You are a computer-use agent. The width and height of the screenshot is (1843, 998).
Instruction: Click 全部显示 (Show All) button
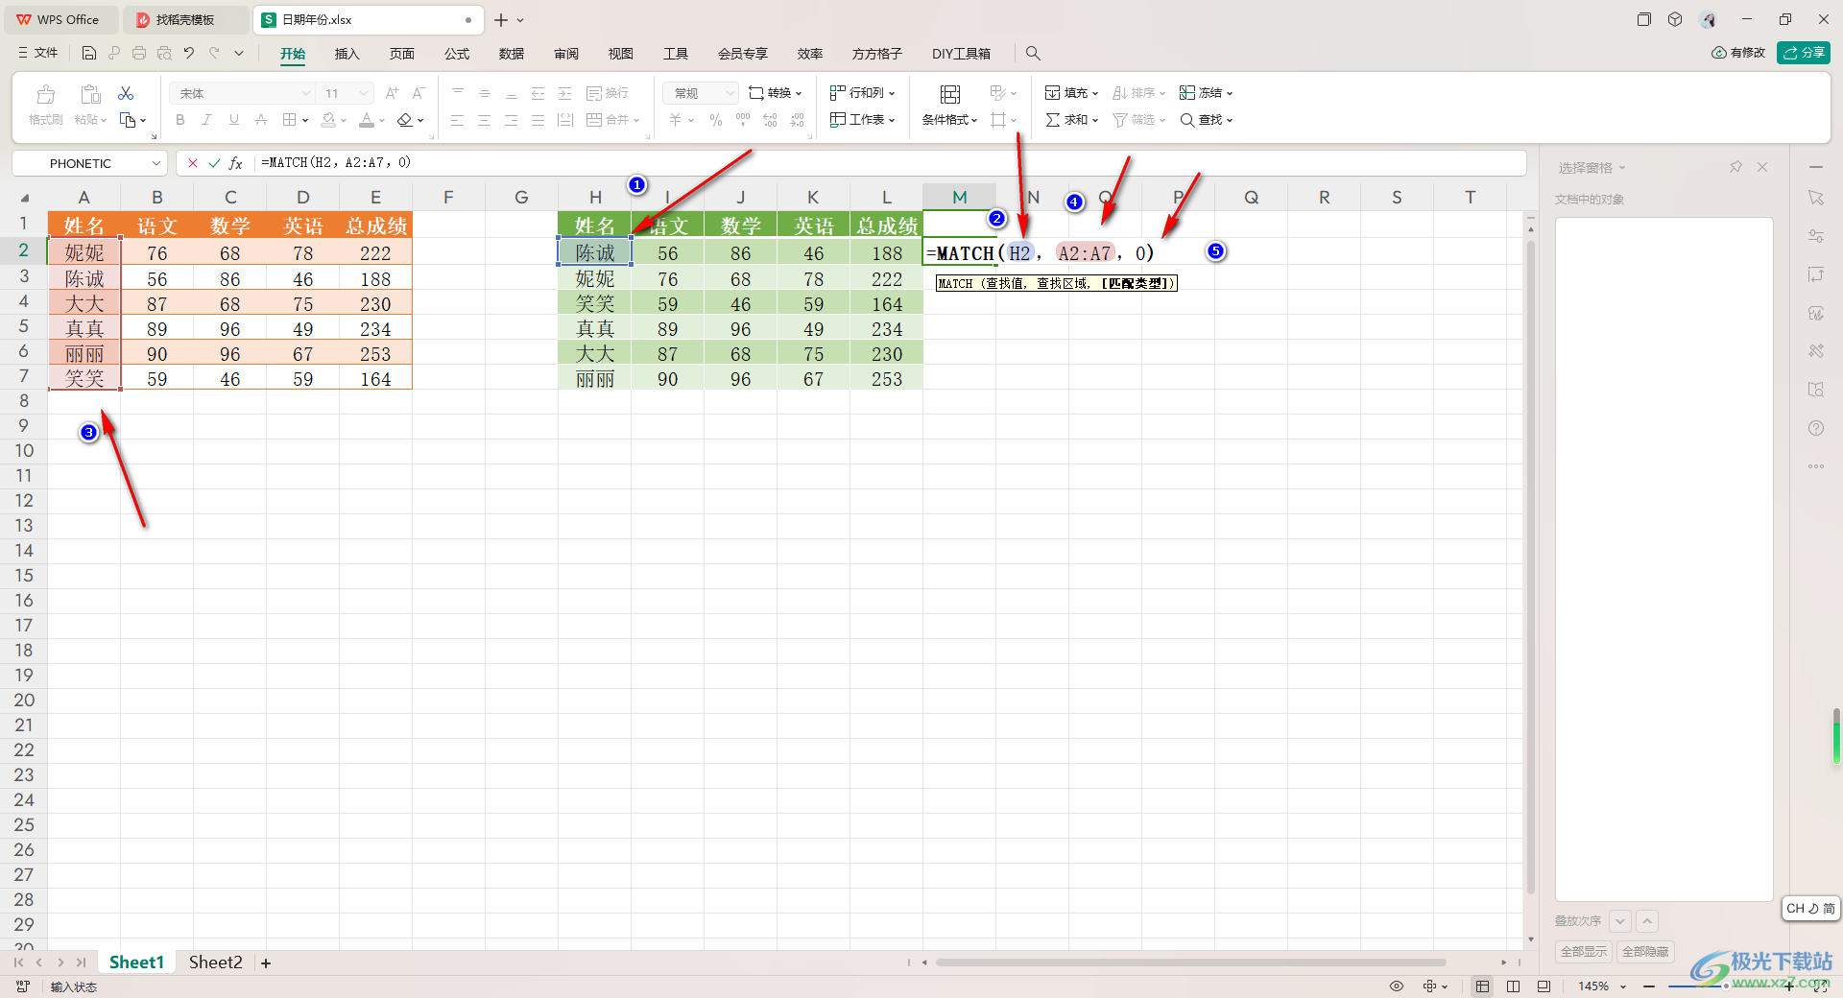[x=1584, y=951]
